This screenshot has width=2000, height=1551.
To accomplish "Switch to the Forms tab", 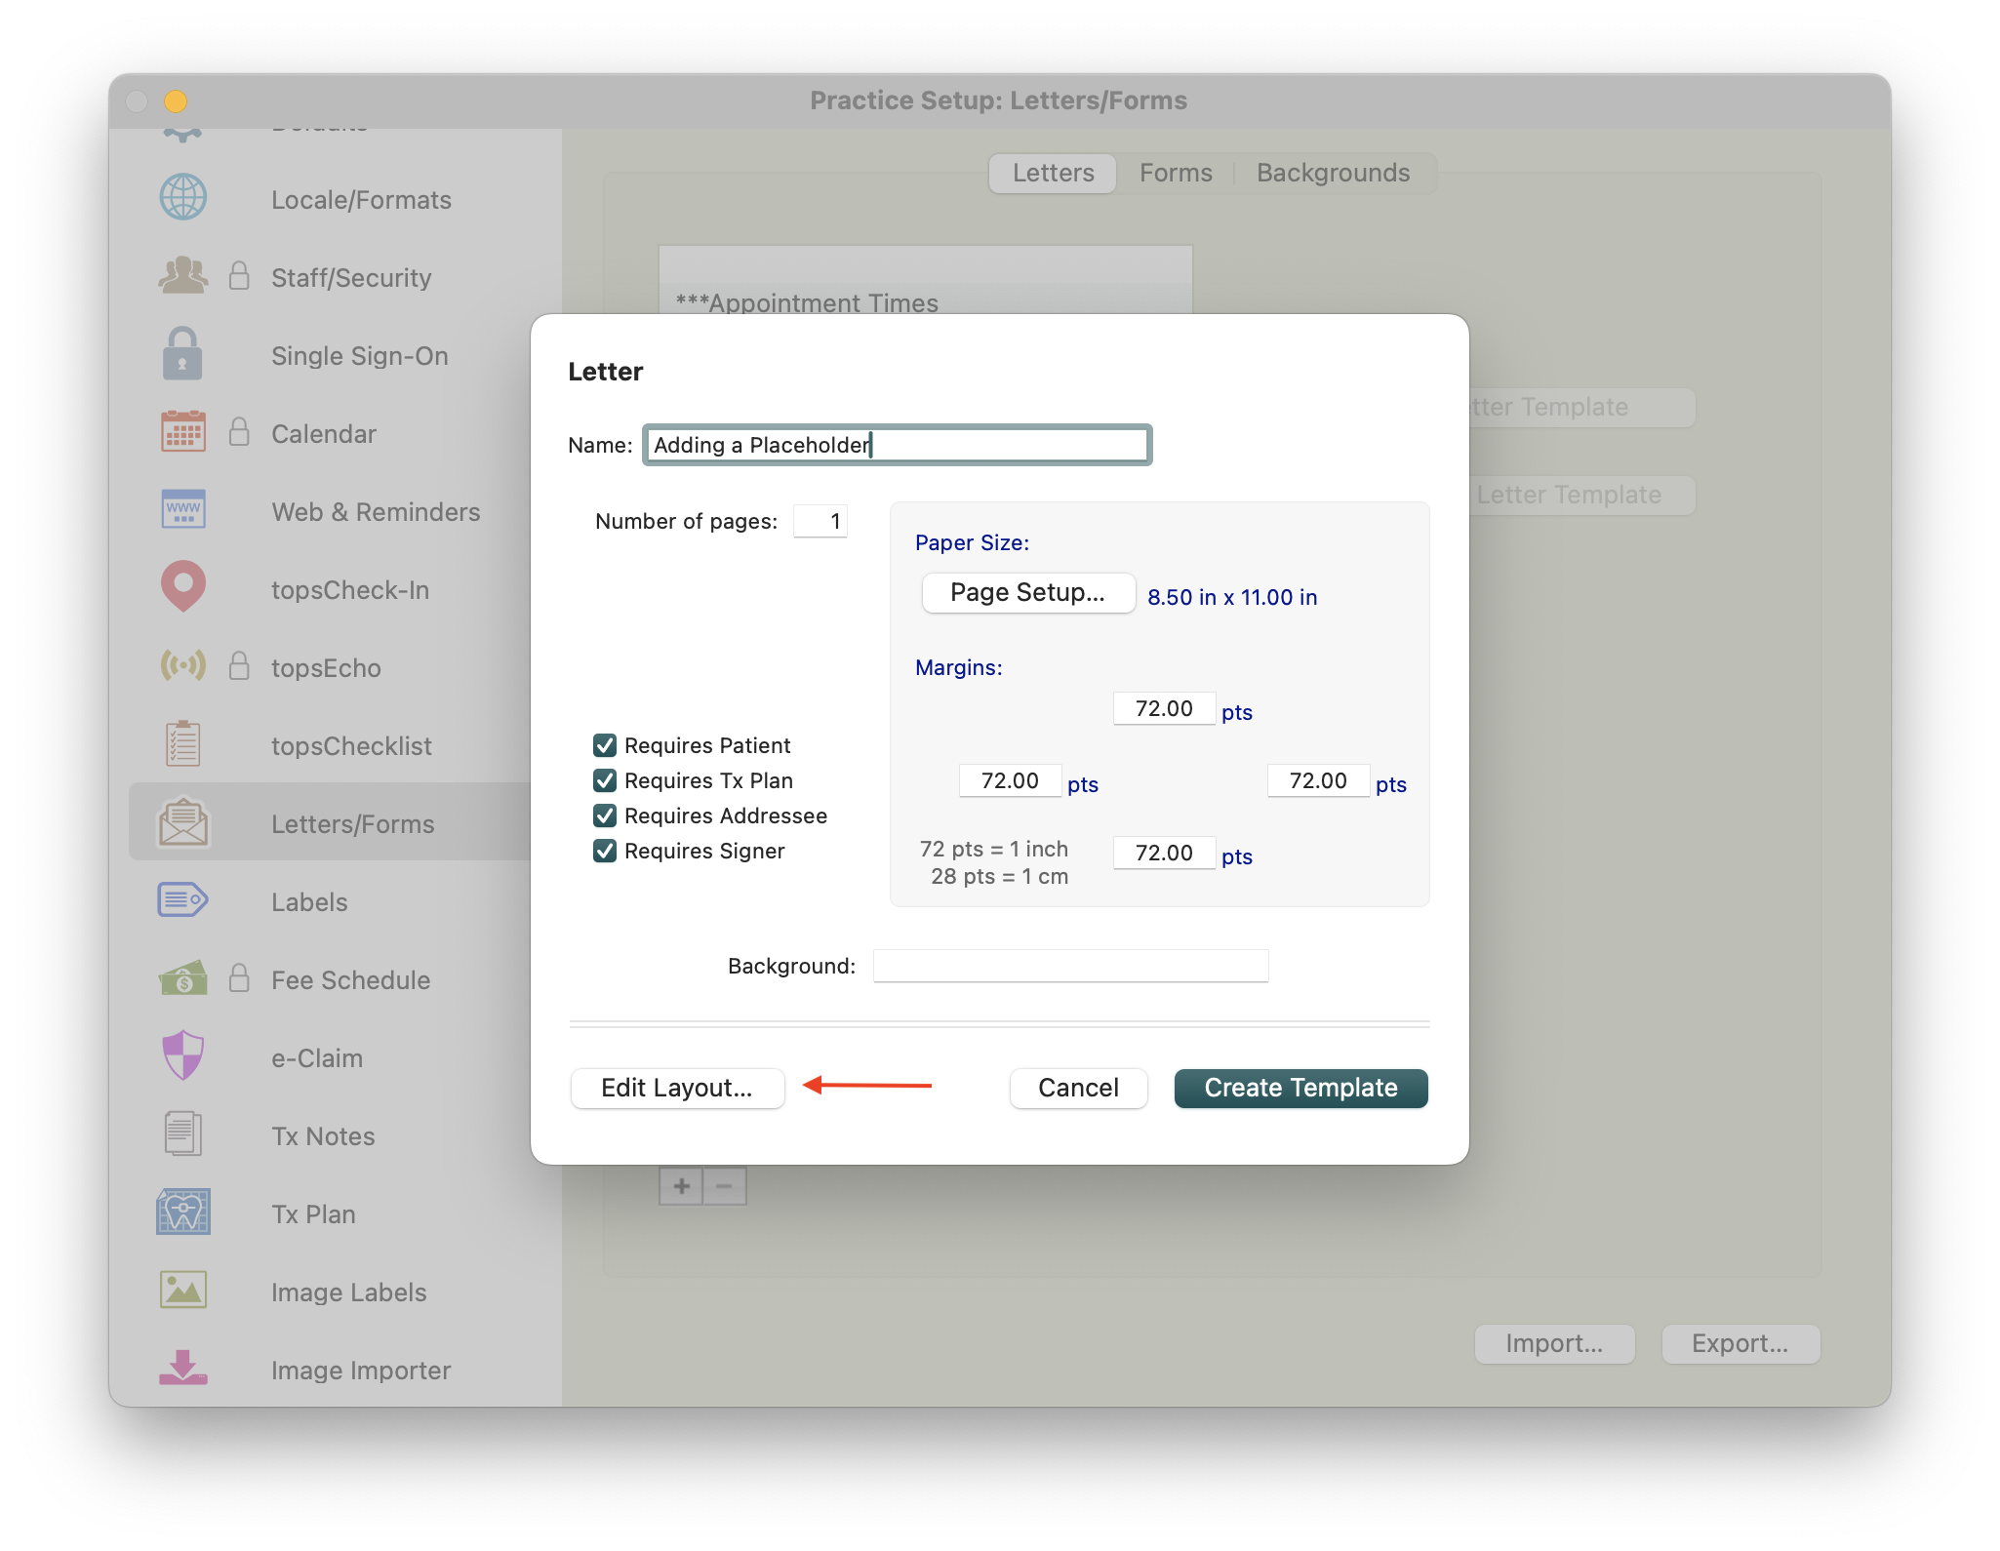I will (1176, 174).
